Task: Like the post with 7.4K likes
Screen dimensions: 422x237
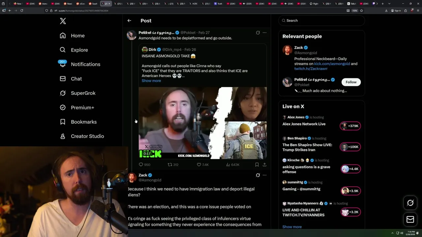Action: tap(202, 165)
